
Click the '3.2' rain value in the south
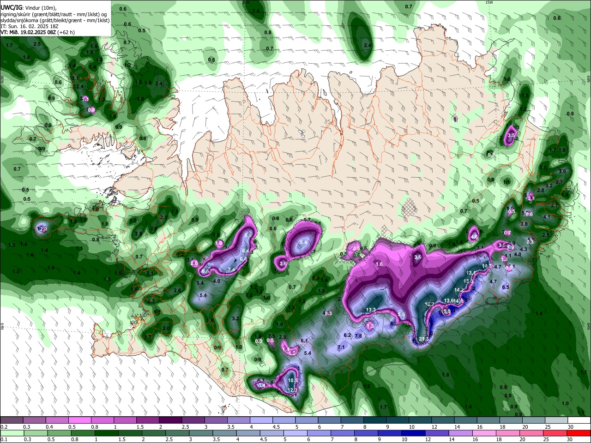pos(235,319)
